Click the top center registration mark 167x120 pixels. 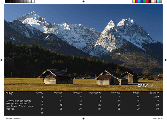tap(83, 1)
